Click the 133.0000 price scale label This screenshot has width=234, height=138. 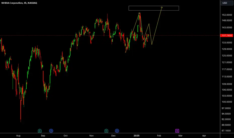point(227,43)
